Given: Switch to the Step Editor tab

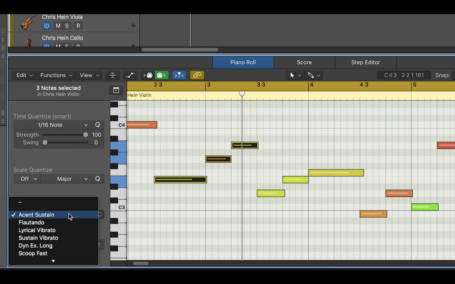Looking at the screenshot, I should pyautogui.click(x=366, y=62).
